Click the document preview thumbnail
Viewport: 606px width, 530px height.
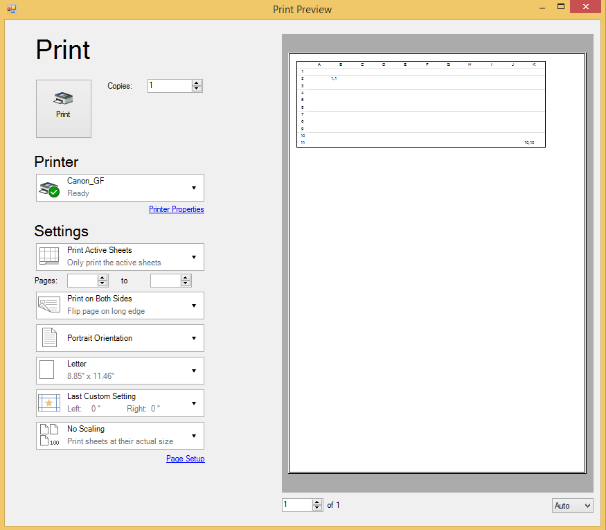421,104
